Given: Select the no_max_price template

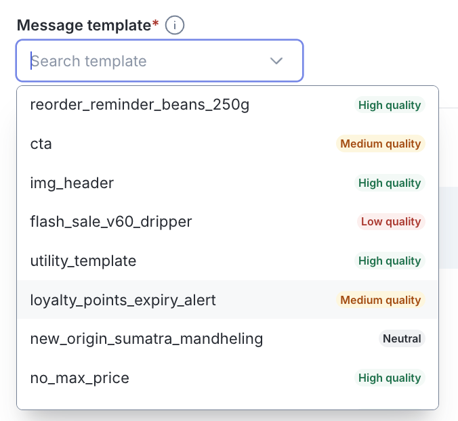Looking at the screenshot, I should [x=228, y=378].
